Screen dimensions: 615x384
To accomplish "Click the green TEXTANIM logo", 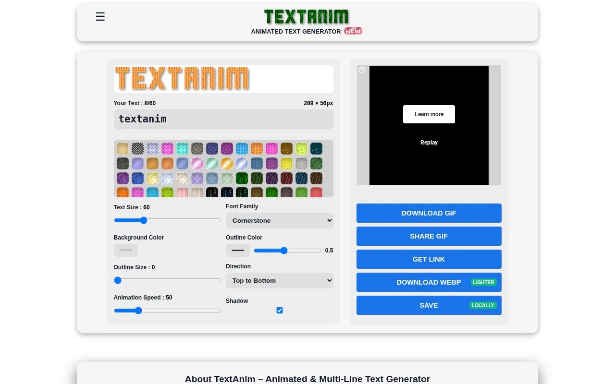I will pos(307,17).
